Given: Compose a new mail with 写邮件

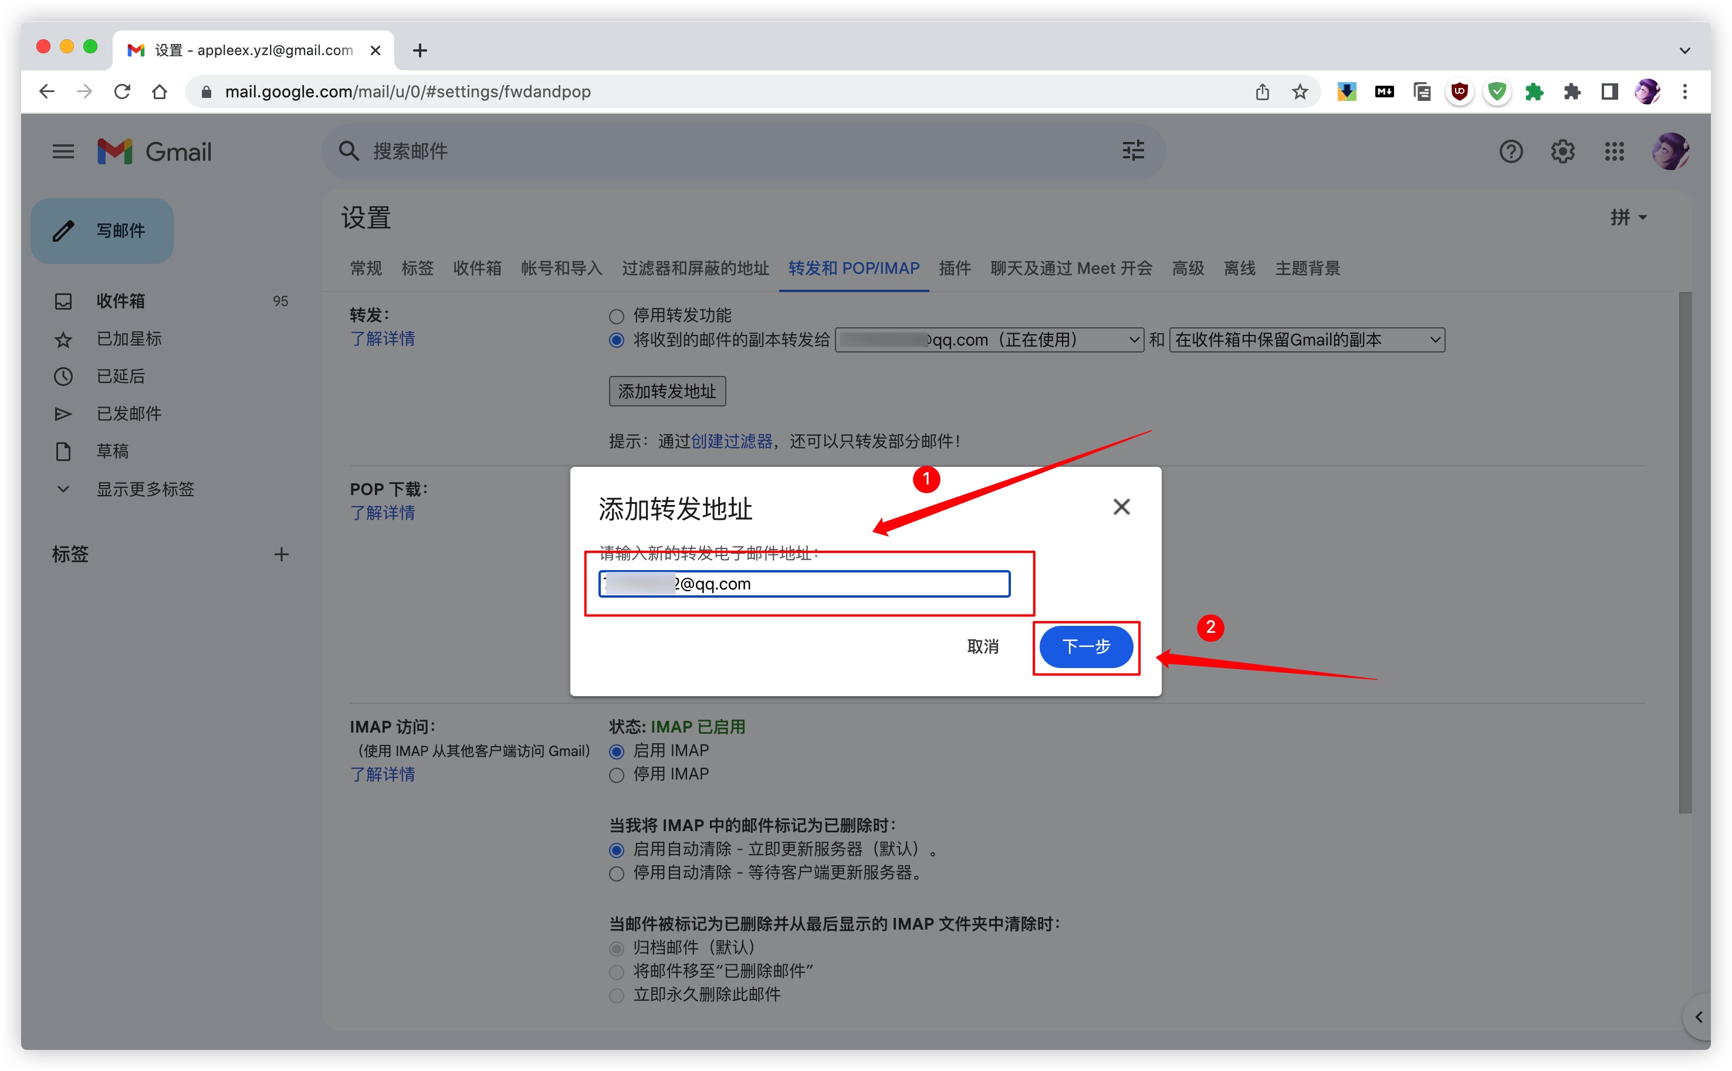Looking at the screenshot, I should [x=102, y=231].
